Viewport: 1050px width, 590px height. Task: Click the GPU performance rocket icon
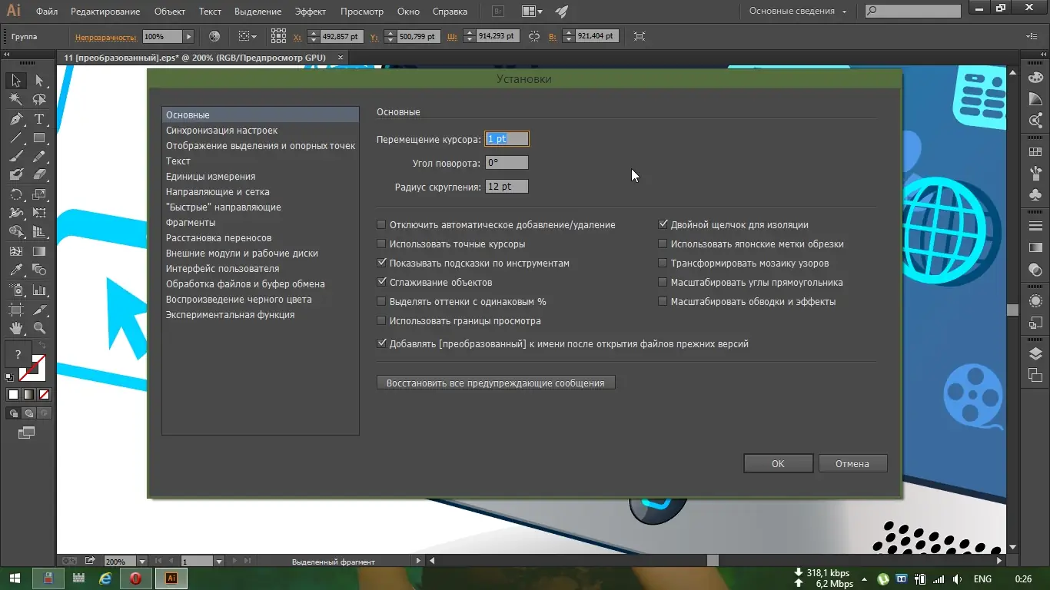pos(562,12)
